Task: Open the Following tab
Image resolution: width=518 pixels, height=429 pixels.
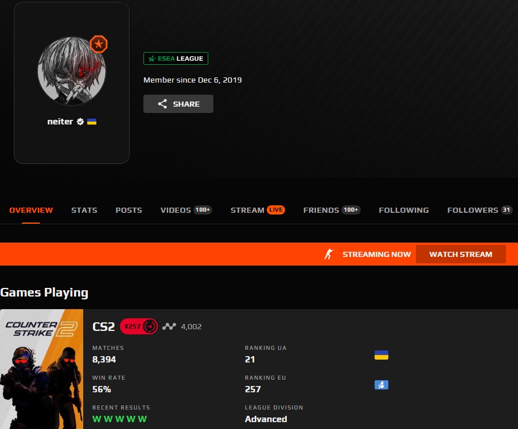Action: click(404, 210)
